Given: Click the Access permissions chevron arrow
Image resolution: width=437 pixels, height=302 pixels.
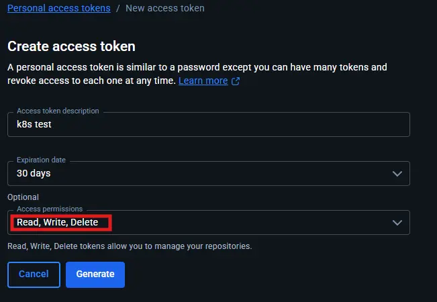Looking at the screenshot, I should 397,222.
